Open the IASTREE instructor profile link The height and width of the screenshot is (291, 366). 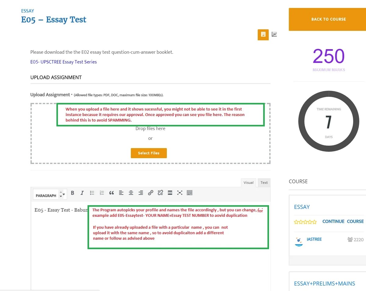(x=314, y=239)
